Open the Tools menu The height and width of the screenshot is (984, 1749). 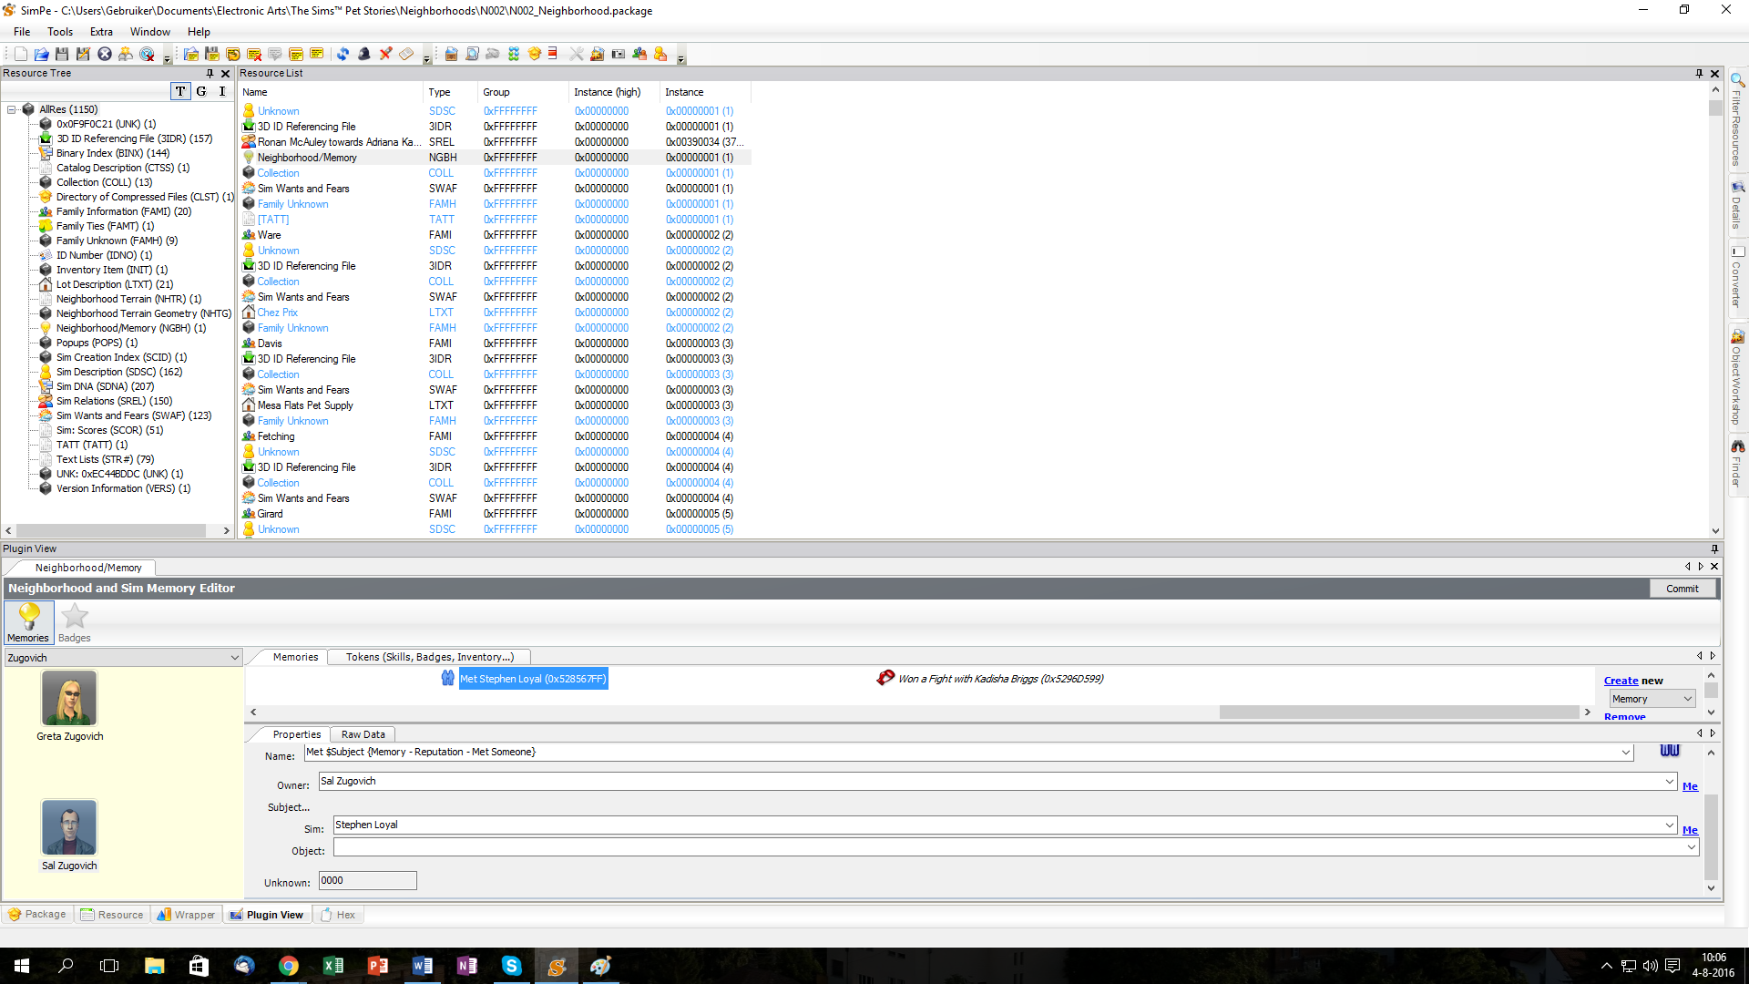tap(60, 32)
